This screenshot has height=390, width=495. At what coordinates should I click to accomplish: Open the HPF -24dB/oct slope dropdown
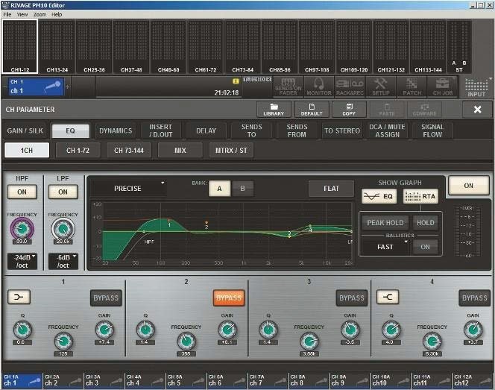click(x=22, y=262)
